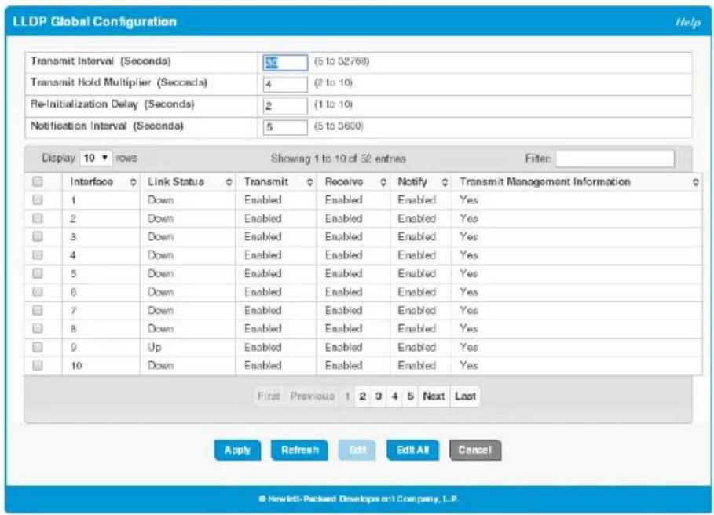Sort by Link Status column arrows
Screen dimensions: 714x515
[x=229, y=182]
